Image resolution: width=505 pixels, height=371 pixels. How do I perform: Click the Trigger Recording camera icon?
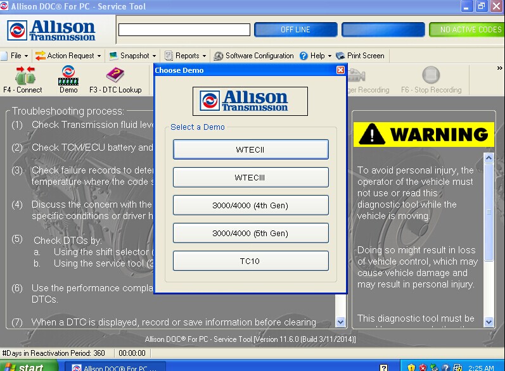[x=357, y=75]
